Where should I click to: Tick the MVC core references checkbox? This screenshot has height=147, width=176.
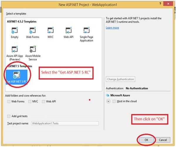coord(30,101)
